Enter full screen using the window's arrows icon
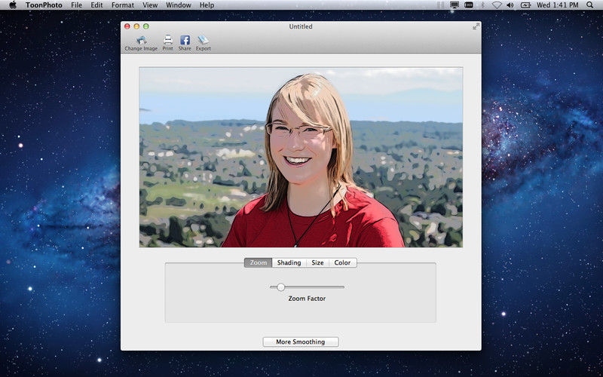 click(x=476, y=26)
